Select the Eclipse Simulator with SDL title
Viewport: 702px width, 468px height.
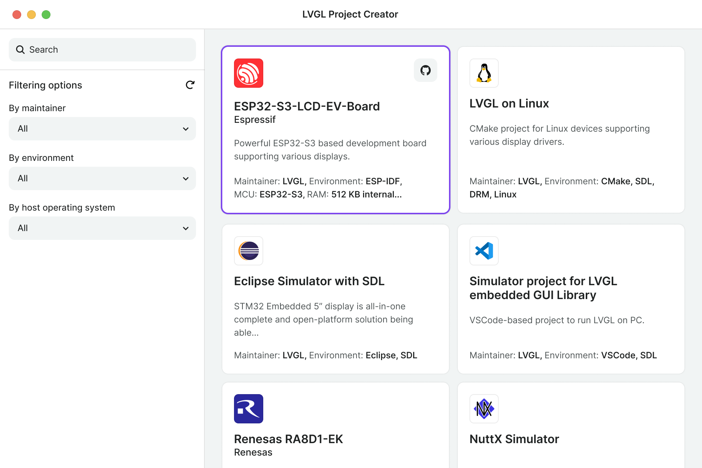coord(309,281)
